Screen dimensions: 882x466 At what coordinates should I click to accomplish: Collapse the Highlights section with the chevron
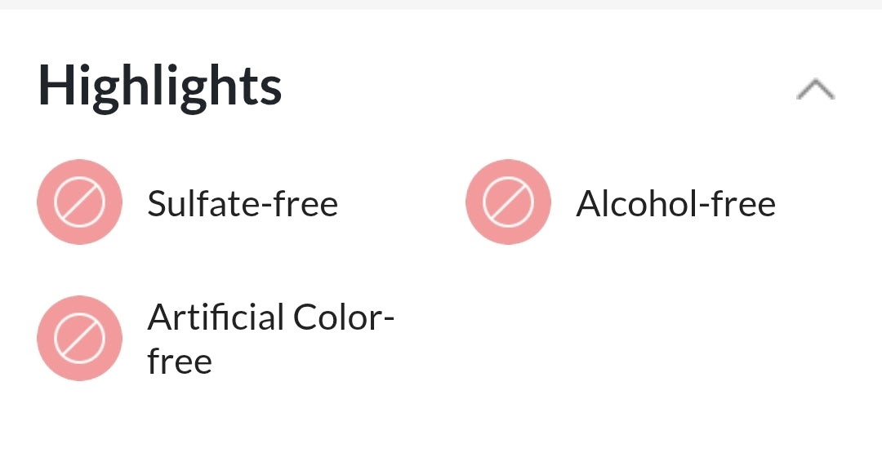coord(815,89)
